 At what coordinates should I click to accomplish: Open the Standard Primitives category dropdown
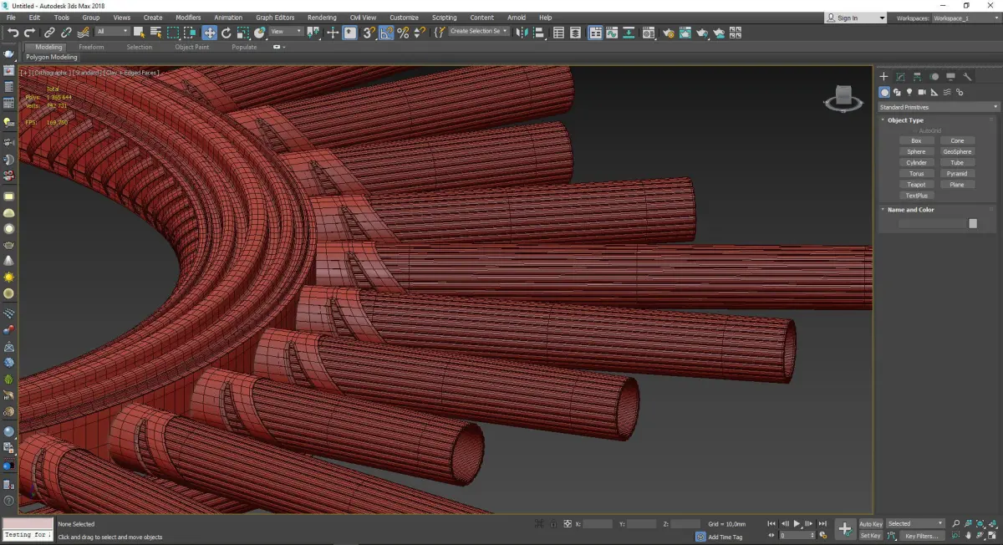point(937,107)
